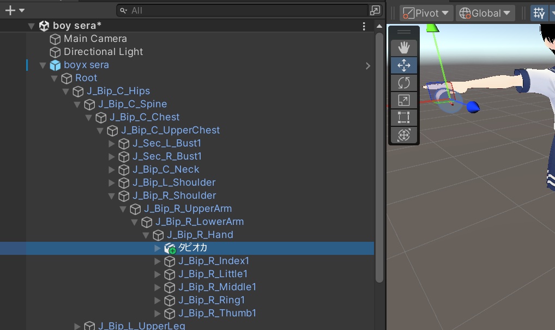Expand J_Bip_R_Index1
The width and height of the screenshot is (555, 330).
click(x=158, y=261)
